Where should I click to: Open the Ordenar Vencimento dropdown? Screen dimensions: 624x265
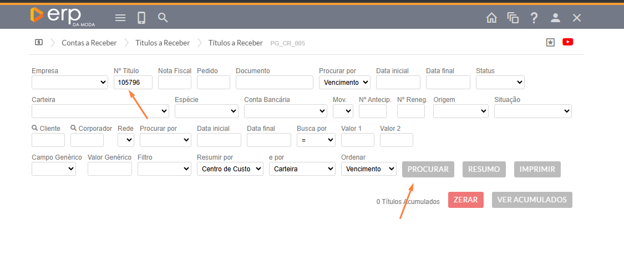click(368, 169)
